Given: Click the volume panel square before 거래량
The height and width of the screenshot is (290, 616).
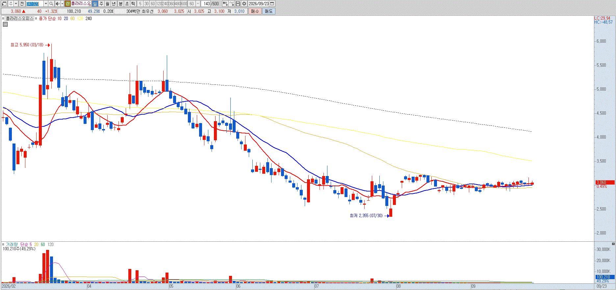Looking at the screenshot, I should [x=3, y=244].
